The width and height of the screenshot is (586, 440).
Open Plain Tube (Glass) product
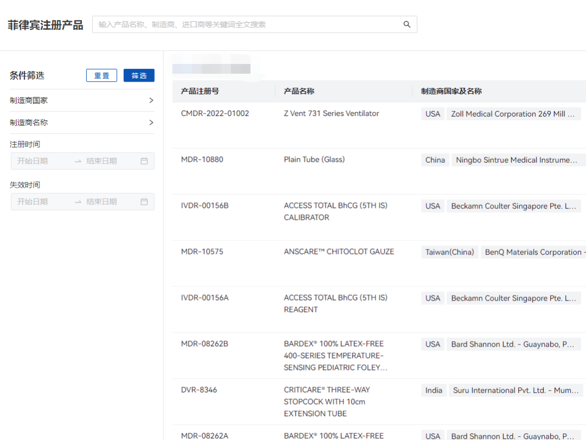(x=314, y=160)
